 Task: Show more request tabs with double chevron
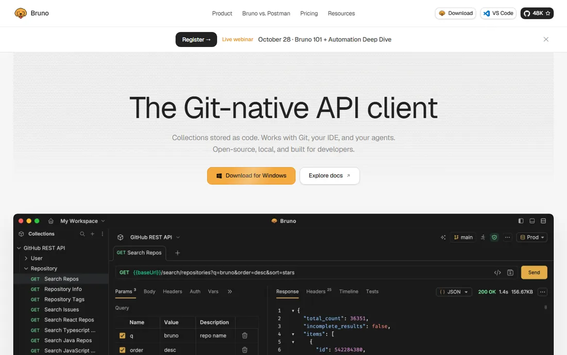[x=229, y=292]
